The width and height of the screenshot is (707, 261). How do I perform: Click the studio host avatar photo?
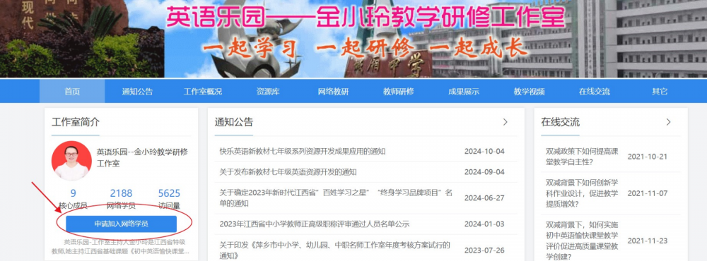[x=71, y=161]
